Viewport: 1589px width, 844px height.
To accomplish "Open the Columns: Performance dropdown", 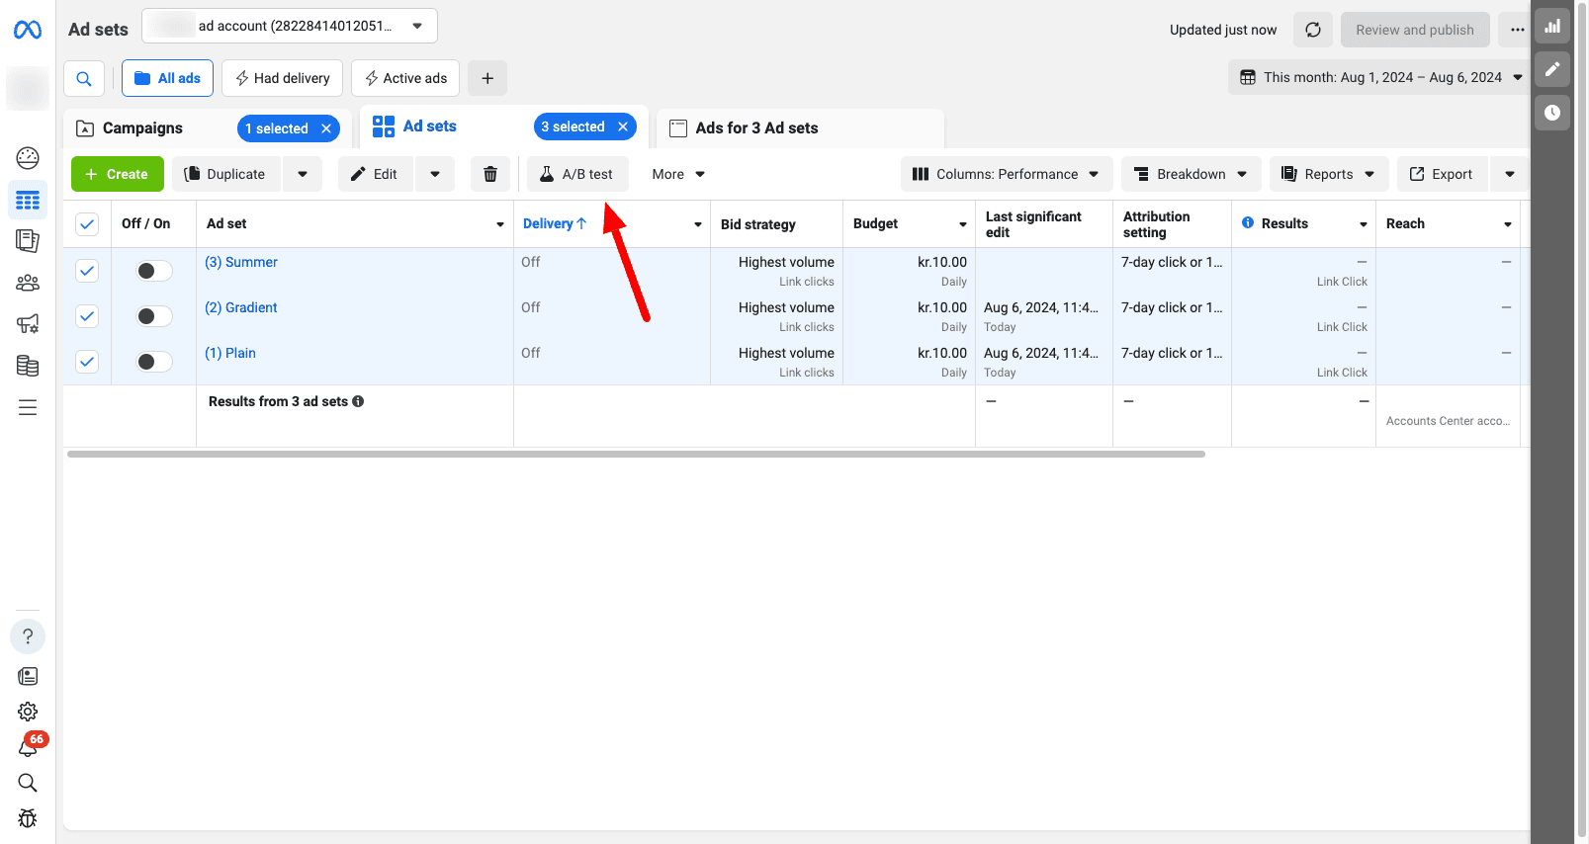I will [1006, 174].
